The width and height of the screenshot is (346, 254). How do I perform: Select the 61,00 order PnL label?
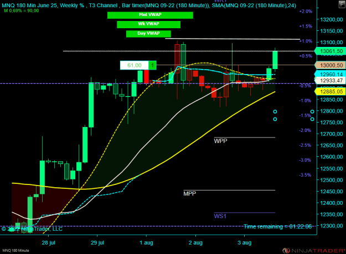click(135, 65)
